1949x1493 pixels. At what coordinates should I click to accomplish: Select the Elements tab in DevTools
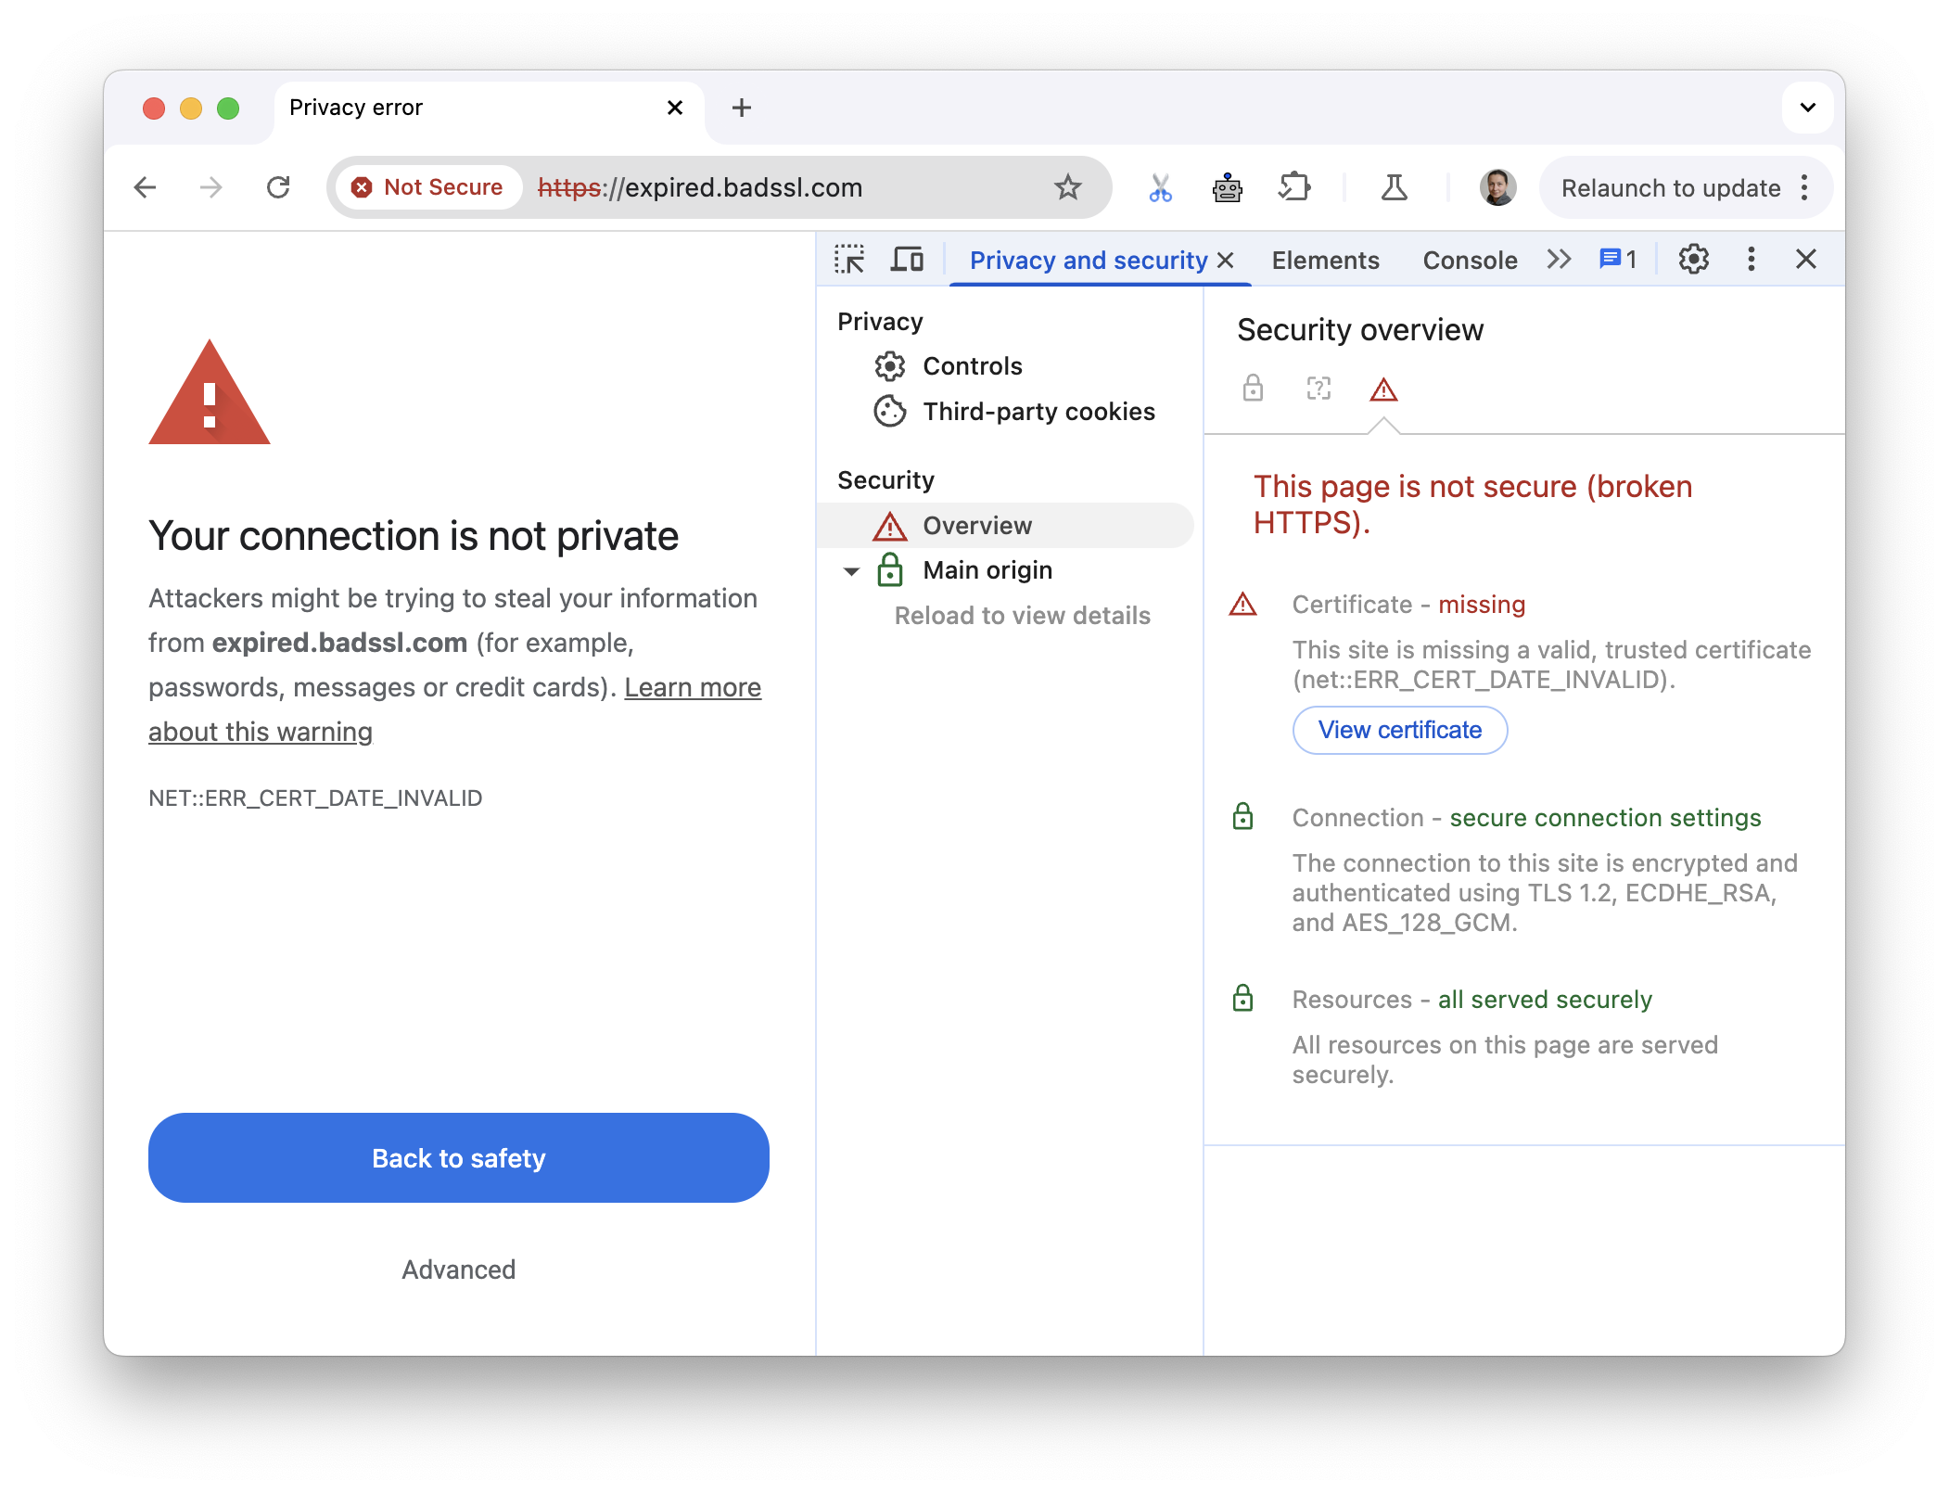tap(1325, 261)
